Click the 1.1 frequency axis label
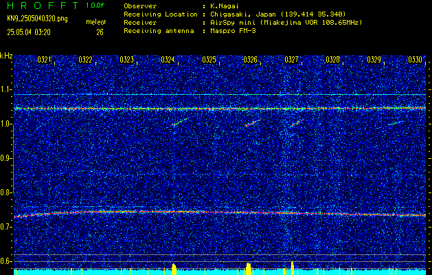The width and height of the screenshot is (432, 275). pyautogui.click(x=5, y=89)
